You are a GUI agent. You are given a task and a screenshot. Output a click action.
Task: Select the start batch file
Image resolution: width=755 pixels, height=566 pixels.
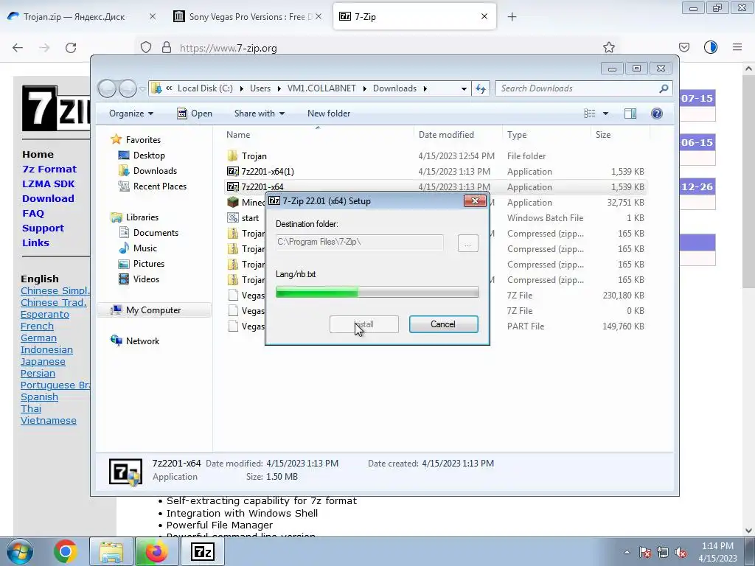(x=250, y=218)
